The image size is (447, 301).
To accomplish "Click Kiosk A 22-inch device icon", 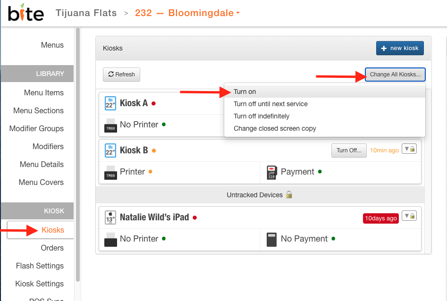I will (110, 103).
